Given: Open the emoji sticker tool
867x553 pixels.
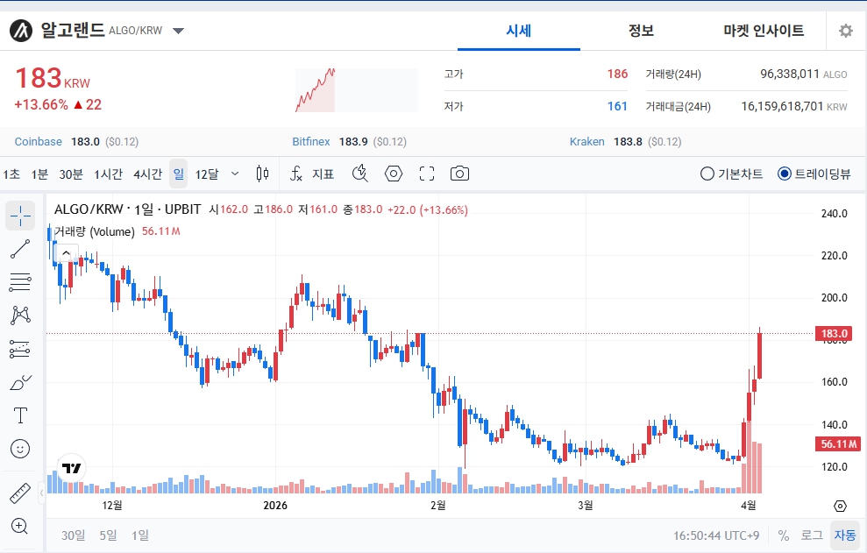Looking at the screenshot, I should [x=20, y=449].
